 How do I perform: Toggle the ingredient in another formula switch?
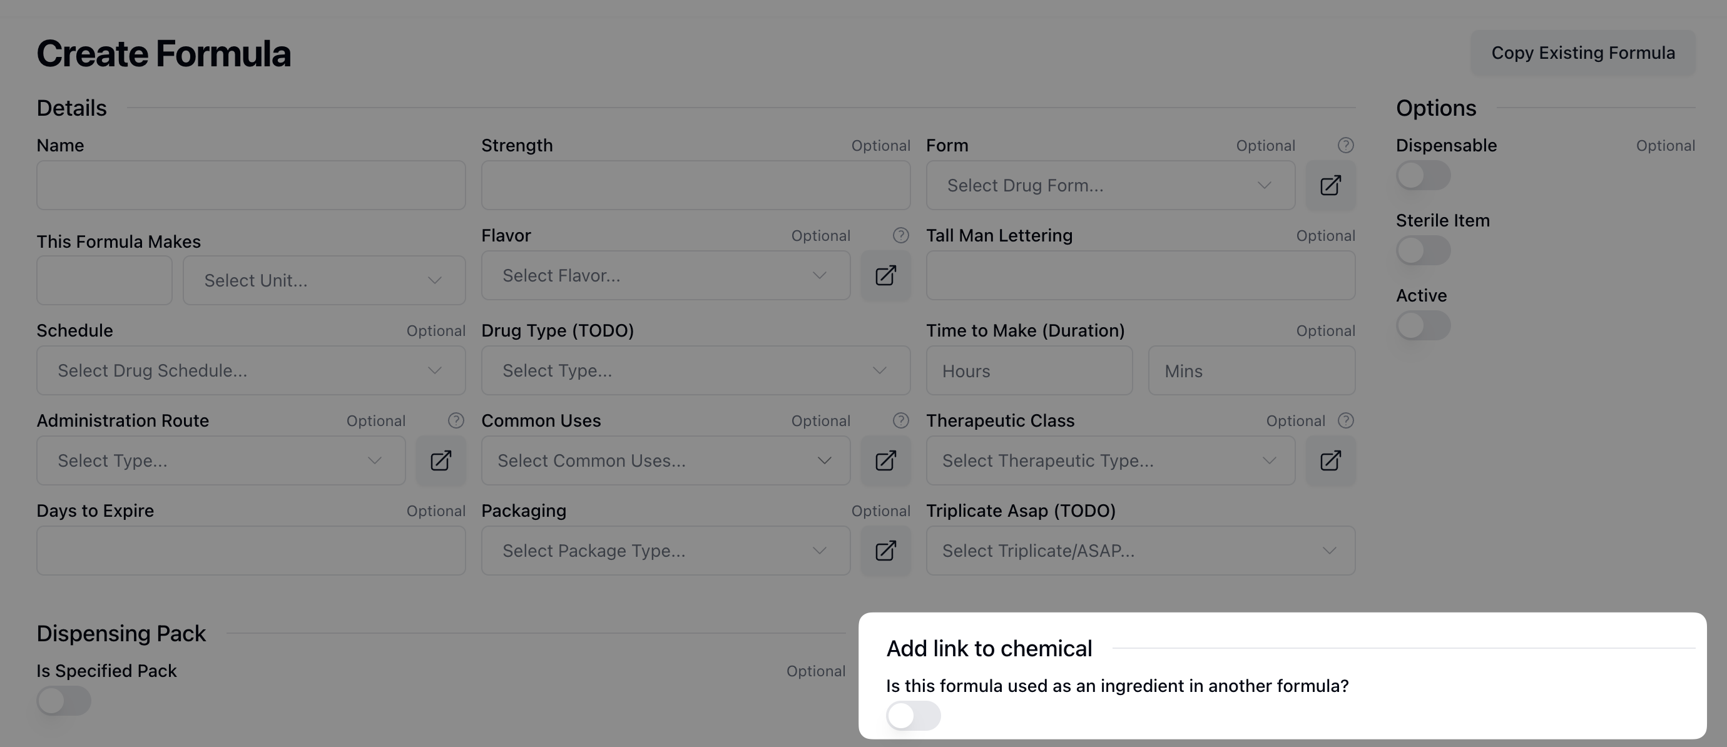(912, 716)
